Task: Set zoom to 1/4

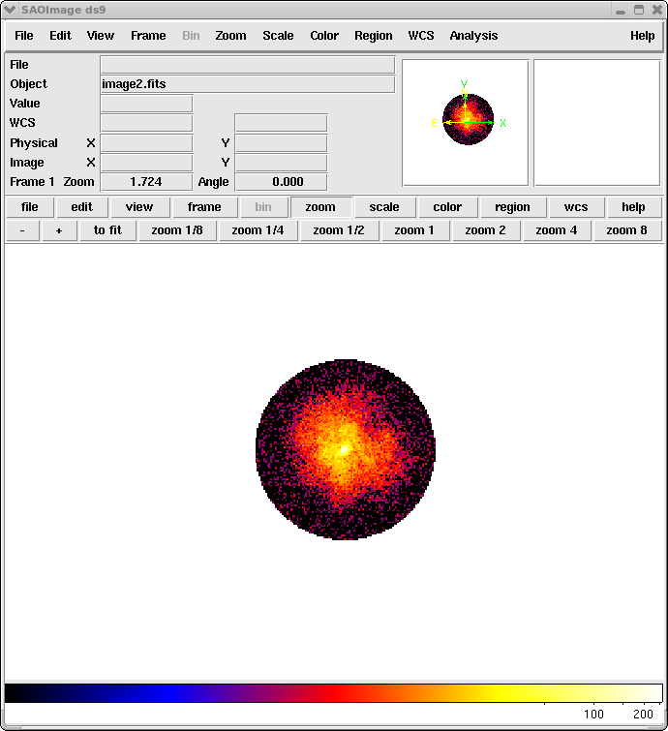Action: coord(258,230)
